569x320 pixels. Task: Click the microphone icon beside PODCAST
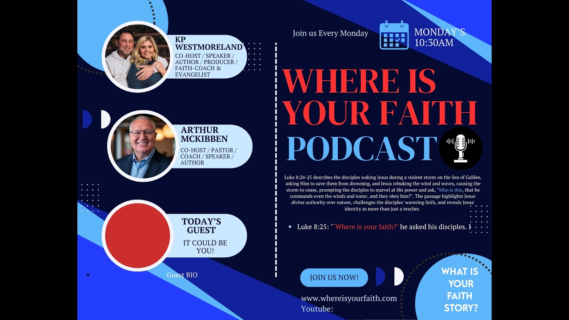(461, 148)
